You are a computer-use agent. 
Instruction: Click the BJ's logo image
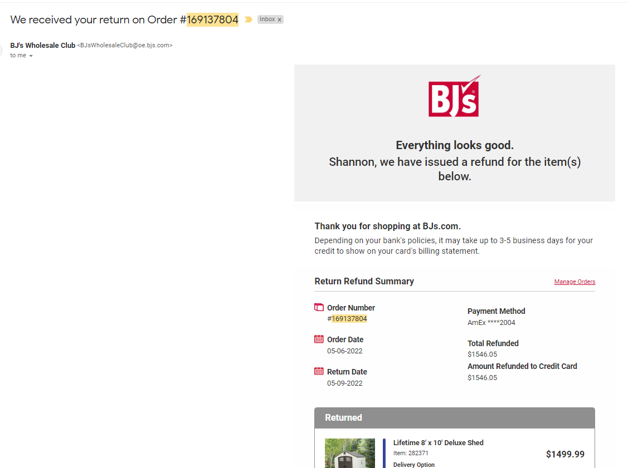pos(455,96)
